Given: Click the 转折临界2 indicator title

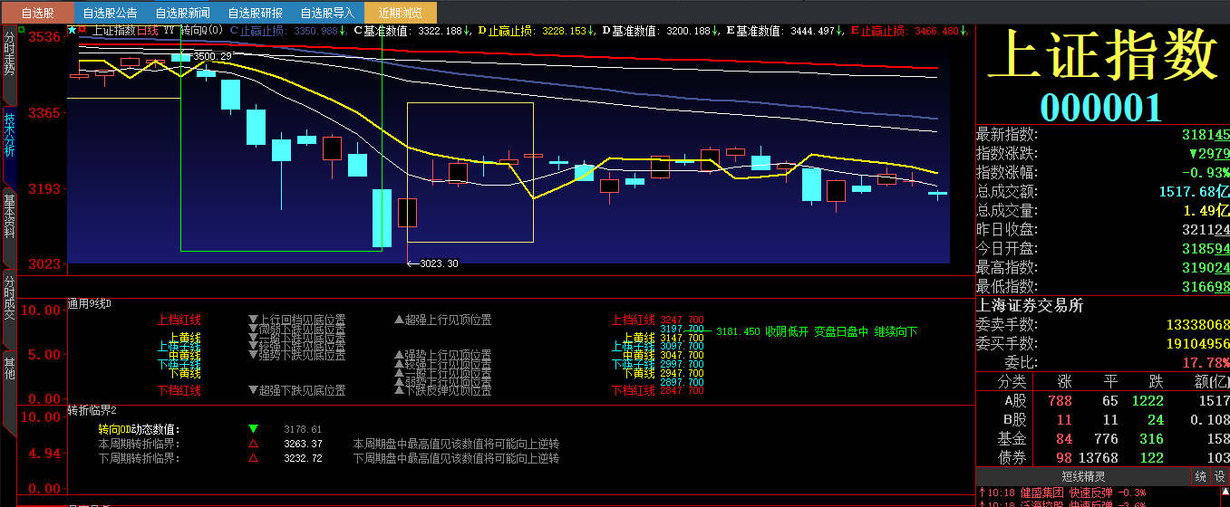Looking at the screenshot, I should pos(92,411).
